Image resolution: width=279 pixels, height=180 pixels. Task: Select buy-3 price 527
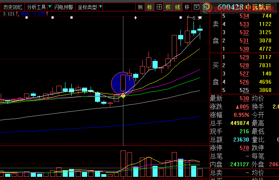244,73
